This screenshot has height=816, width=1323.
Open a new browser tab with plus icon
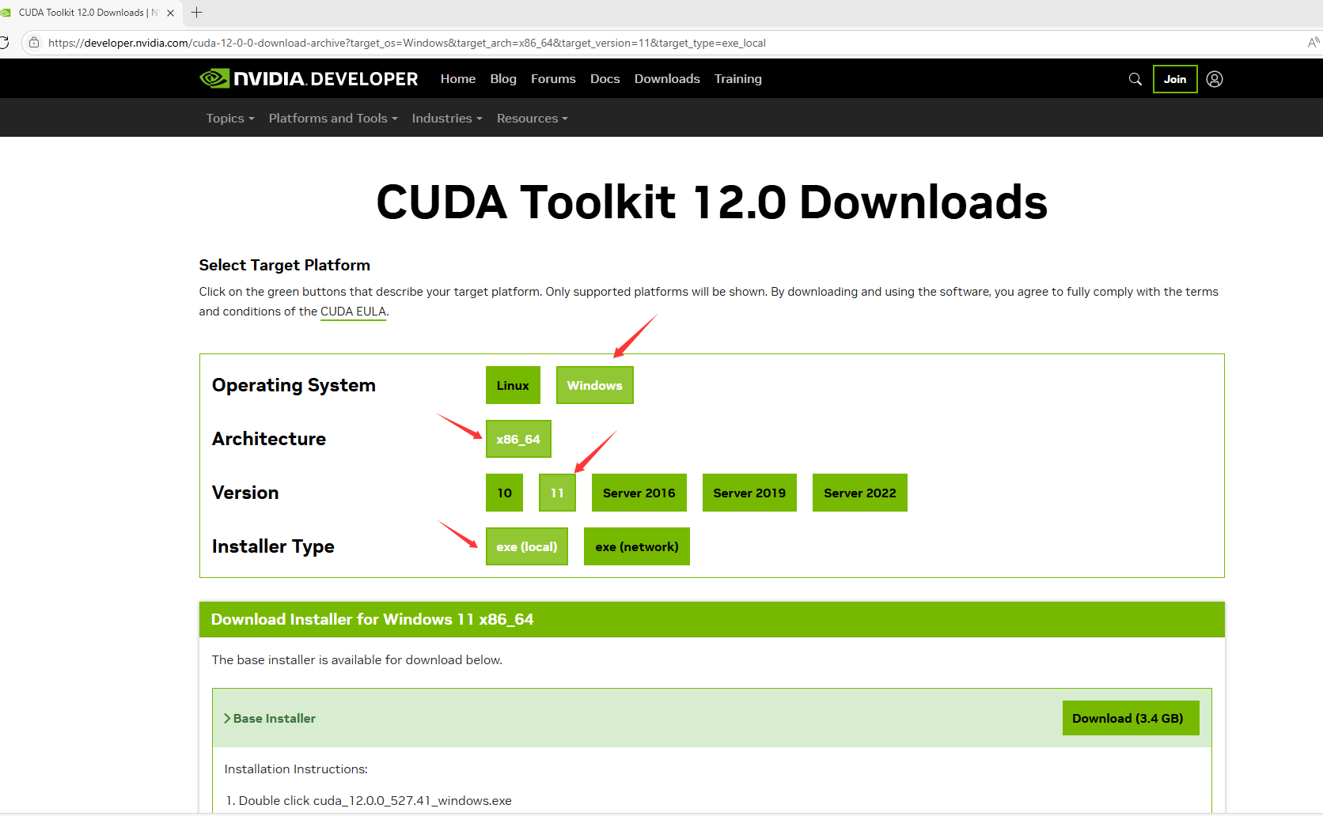[197, 12]
